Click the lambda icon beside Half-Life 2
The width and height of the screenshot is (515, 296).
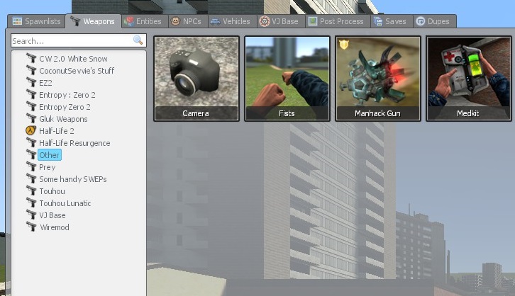tap(31, 130)
